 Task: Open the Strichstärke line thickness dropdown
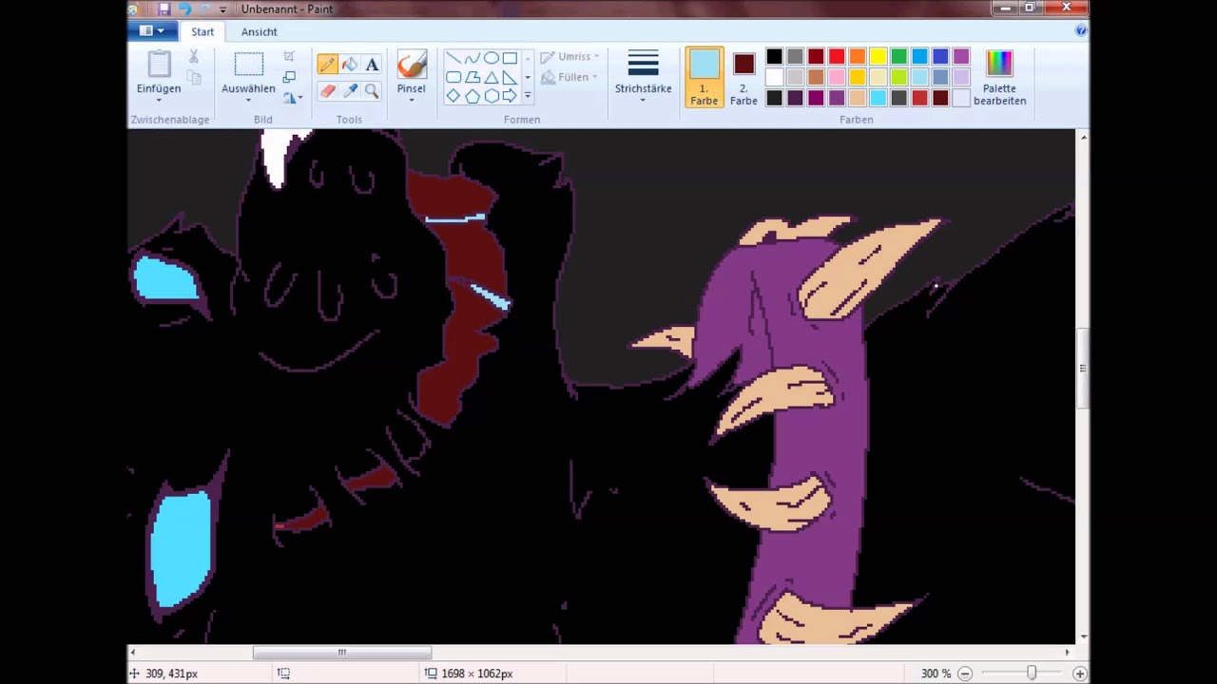(x=643, y=77)
